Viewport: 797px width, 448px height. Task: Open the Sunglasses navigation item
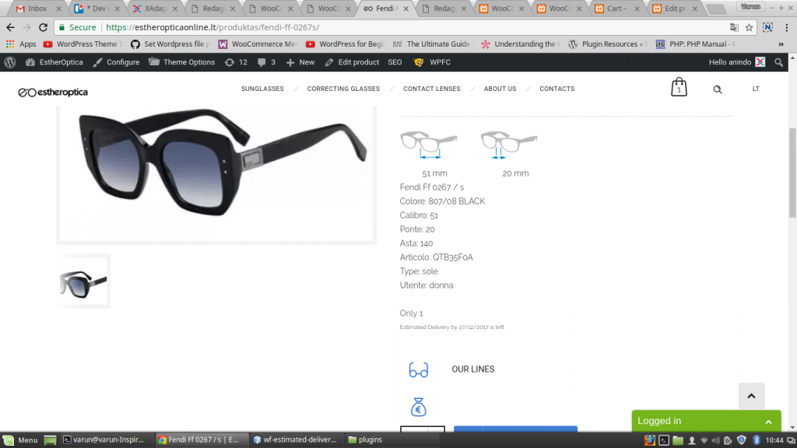click(262, 89)
